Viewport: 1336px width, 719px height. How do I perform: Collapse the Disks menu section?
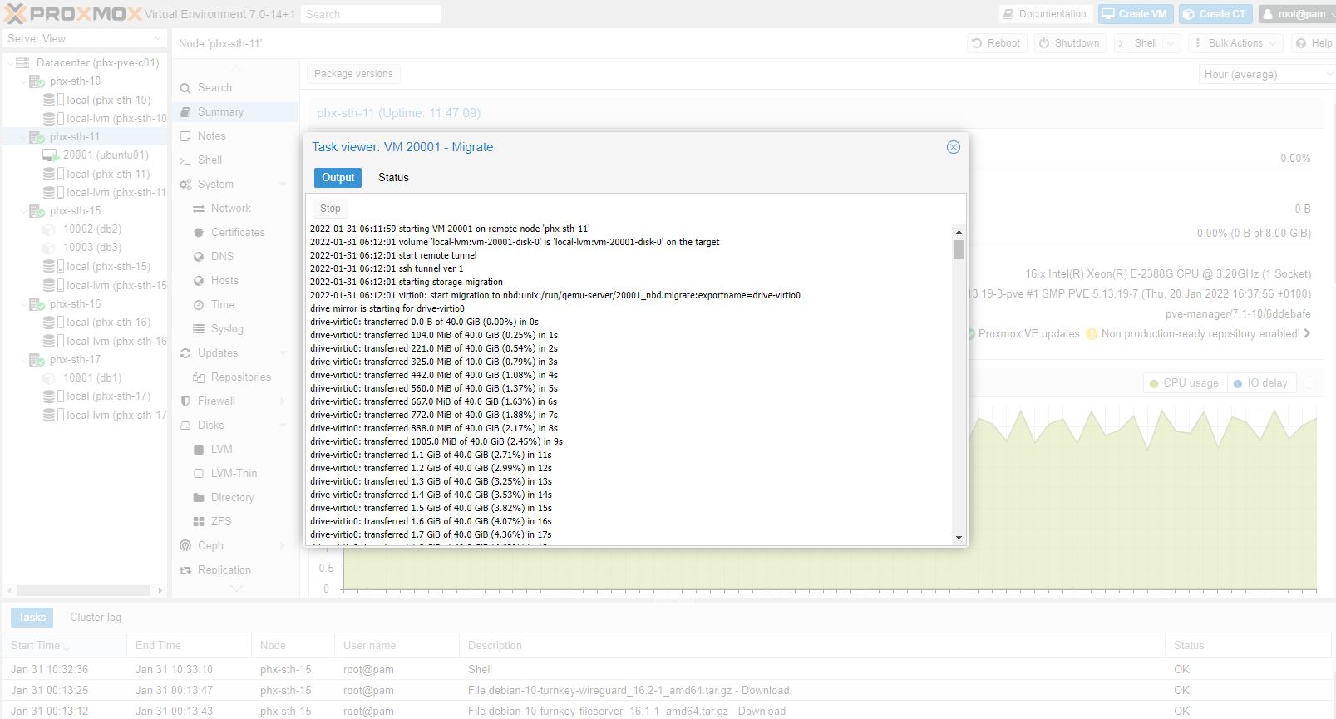(x=283, y=426)
